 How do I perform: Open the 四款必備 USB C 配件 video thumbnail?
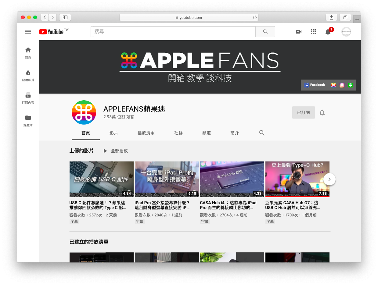point(102,179)
